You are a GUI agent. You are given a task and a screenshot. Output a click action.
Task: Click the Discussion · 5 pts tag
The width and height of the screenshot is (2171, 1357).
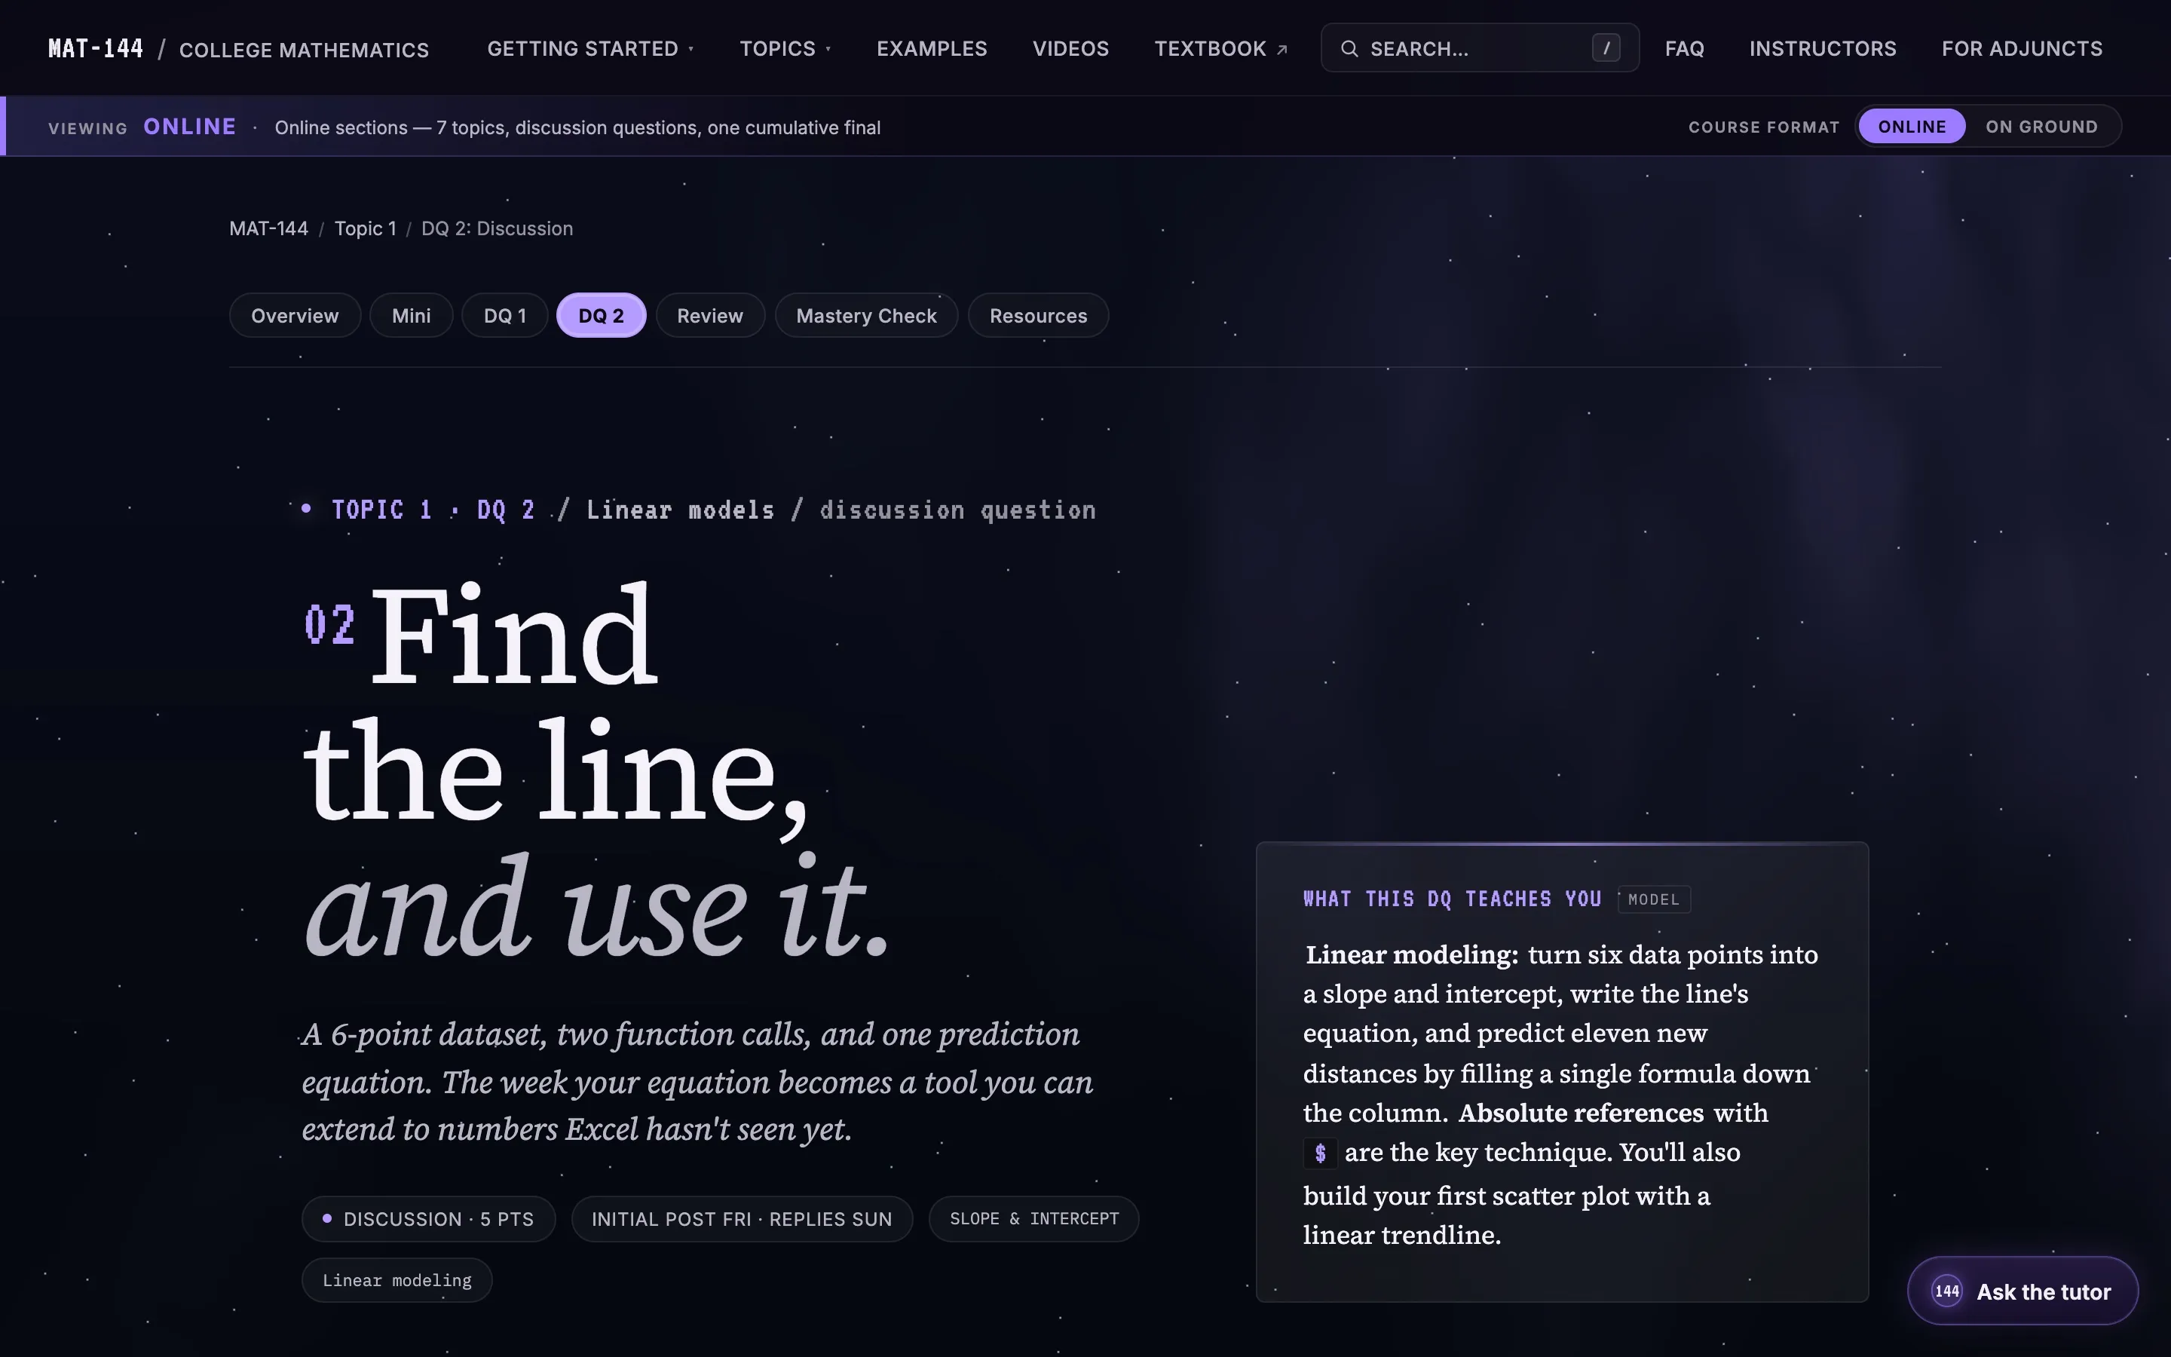click(x=429, y=1219)
